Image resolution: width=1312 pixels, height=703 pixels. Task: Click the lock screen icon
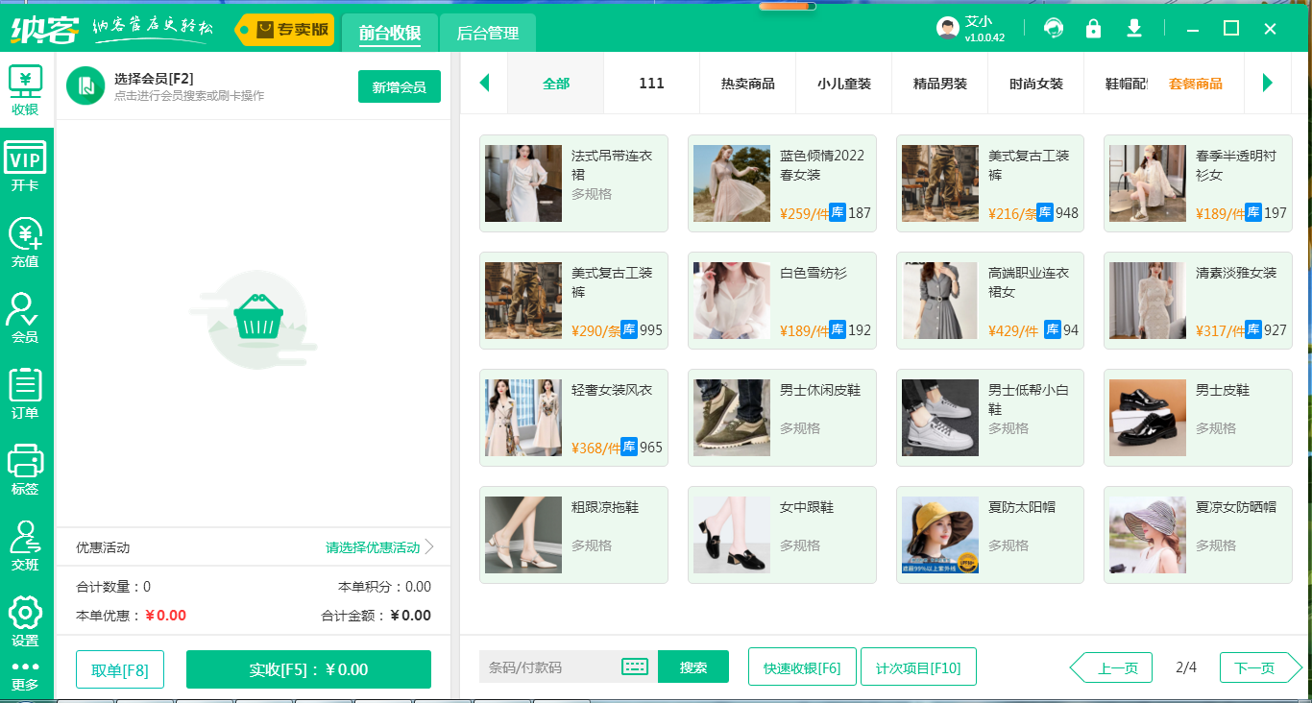point(1093,29)
